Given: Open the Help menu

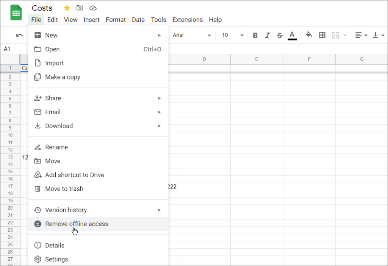Looking at the screenshot, I should click(215, 20).
